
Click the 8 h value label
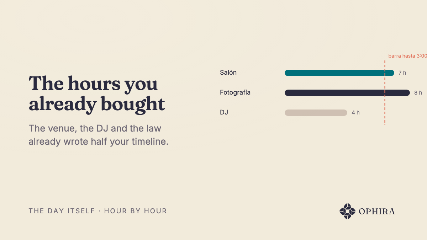click(x=418, y=93)
